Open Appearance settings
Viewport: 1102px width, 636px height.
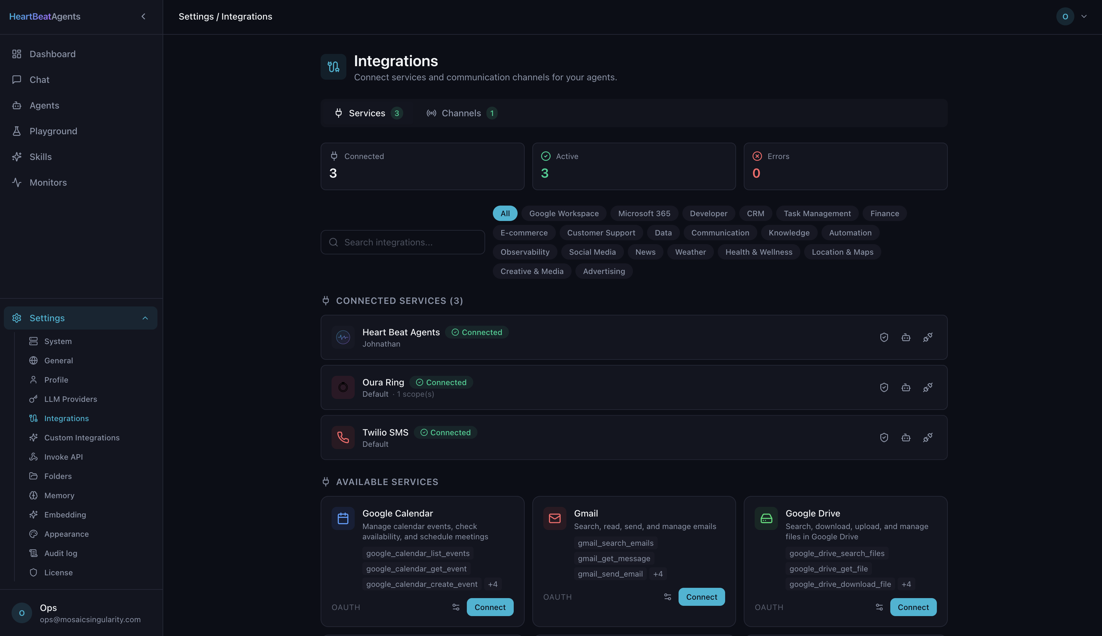(x=90, y=534)
